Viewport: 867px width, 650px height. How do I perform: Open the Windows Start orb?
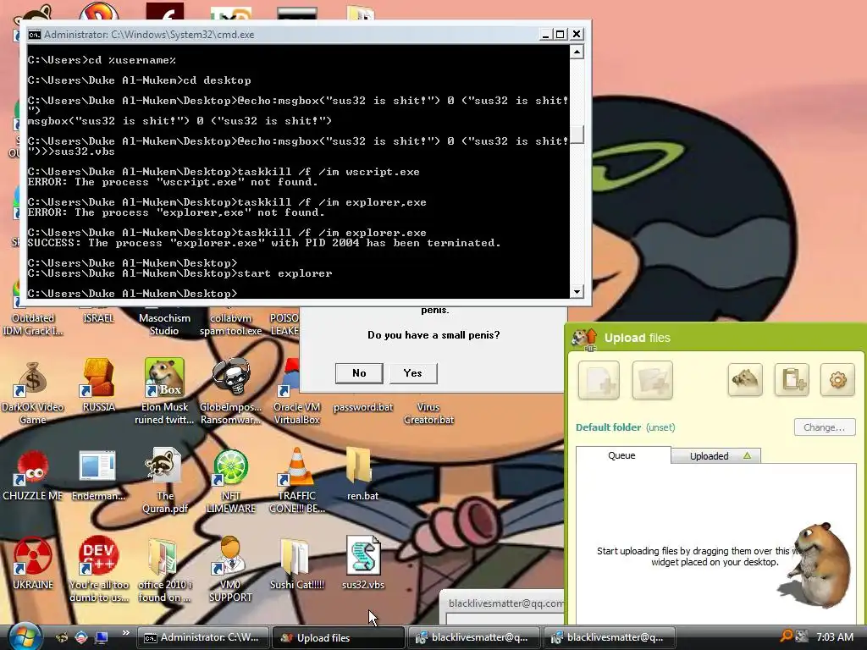pos(25,637)
